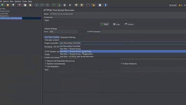The height and width of the screenshot is (105, 186).
Task: Select Thread Group in the tree
Action: tap(5, 11)
